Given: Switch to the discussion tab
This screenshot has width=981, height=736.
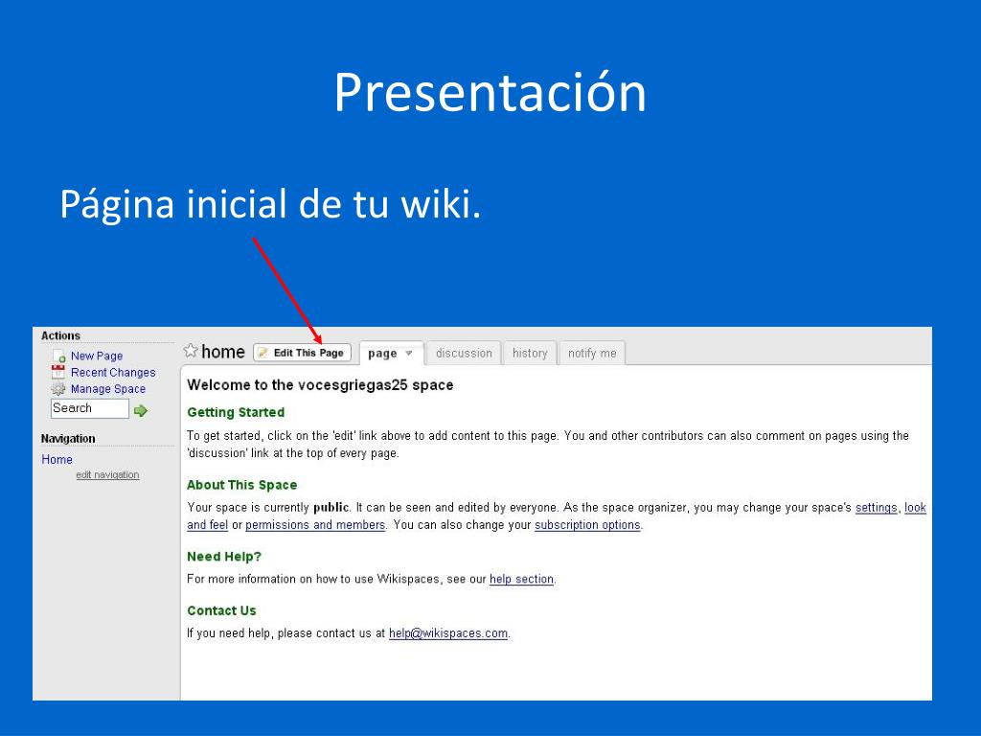Looking at the screenshot, I should pyautogui.click(x=464, y=354).
